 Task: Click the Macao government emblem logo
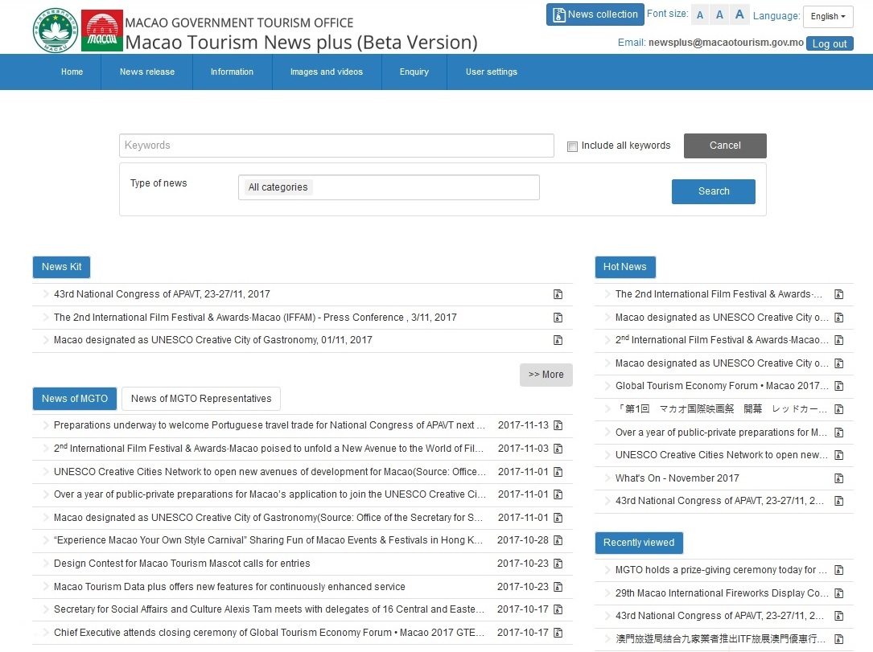[56, 31]
